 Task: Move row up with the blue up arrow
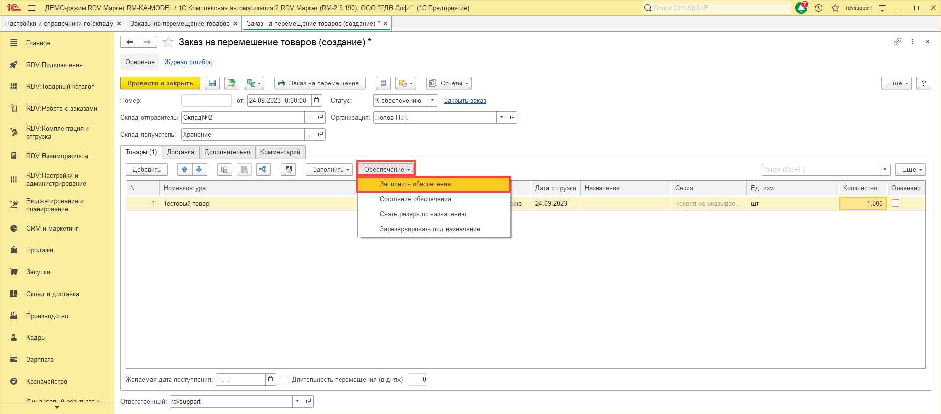(x=185, y=169)
